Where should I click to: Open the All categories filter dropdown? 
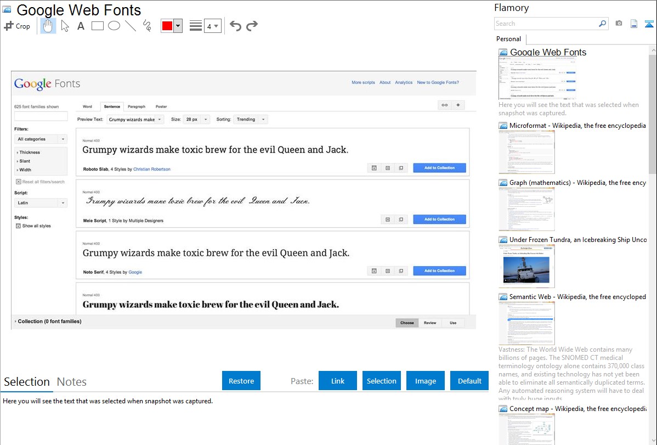point(41,139)
